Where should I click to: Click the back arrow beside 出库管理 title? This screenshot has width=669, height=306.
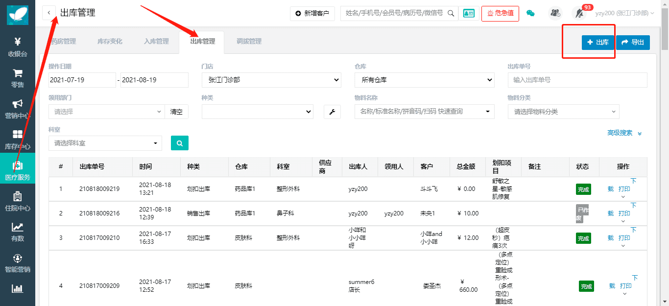[49, 13]
